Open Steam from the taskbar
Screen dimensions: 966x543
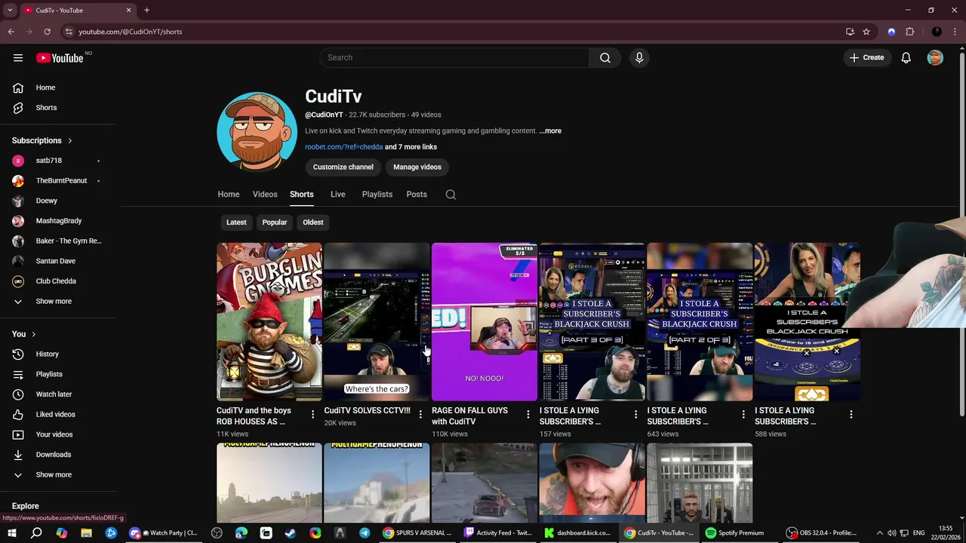point(291,532)
